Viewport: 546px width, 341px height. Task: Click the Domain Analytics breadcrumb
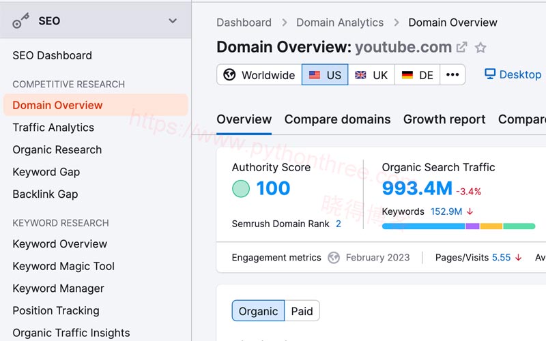(x=340, y=23)
